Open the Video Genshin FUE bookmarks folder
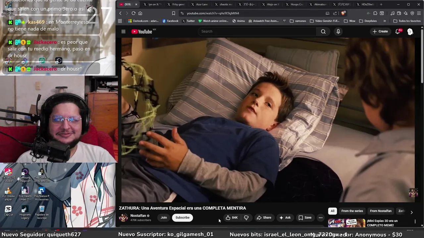The height and width of the screenshot is (238, 424). pos(325,21)
